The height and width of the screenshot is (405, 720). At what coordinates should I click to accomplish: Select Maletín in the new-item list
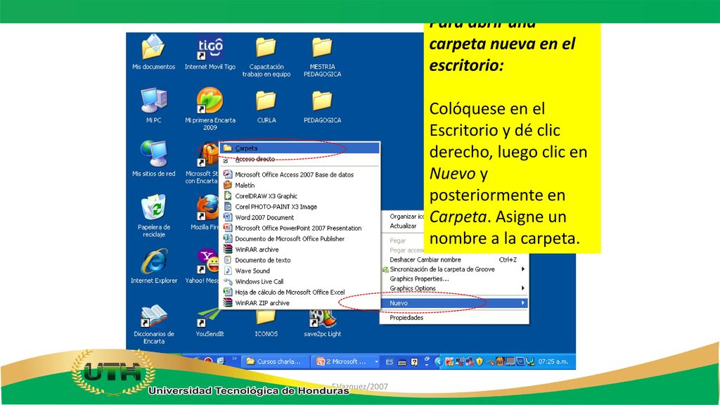click(x=300, y=185)
